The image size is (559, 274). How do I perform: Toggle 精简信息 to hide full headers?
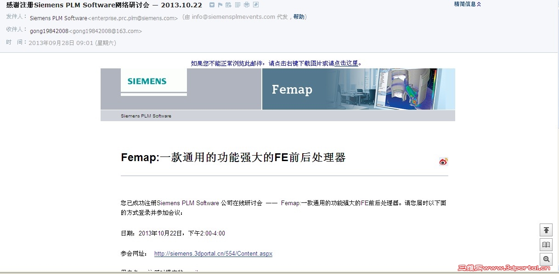point(466,4)
